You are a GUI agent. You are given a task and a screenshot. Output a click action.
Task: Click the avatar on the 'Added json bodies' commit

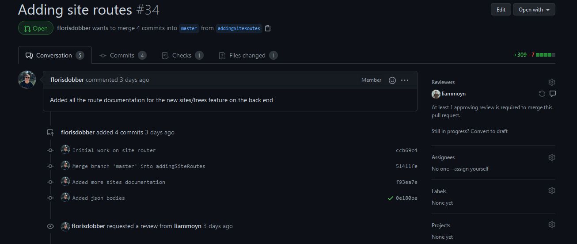(65, 197)
